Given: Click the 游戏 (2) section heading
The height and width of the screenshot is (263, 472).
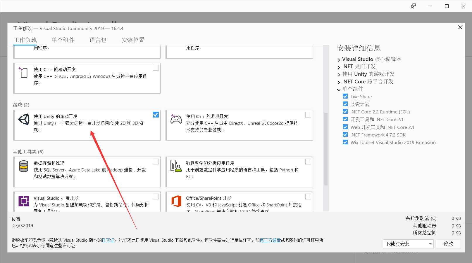Looking at the screenshot, I should [21, 105].
